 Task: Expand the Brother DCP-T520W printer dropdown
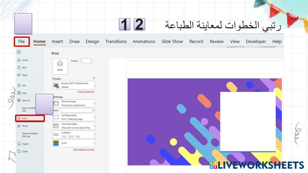pos(74,85)
